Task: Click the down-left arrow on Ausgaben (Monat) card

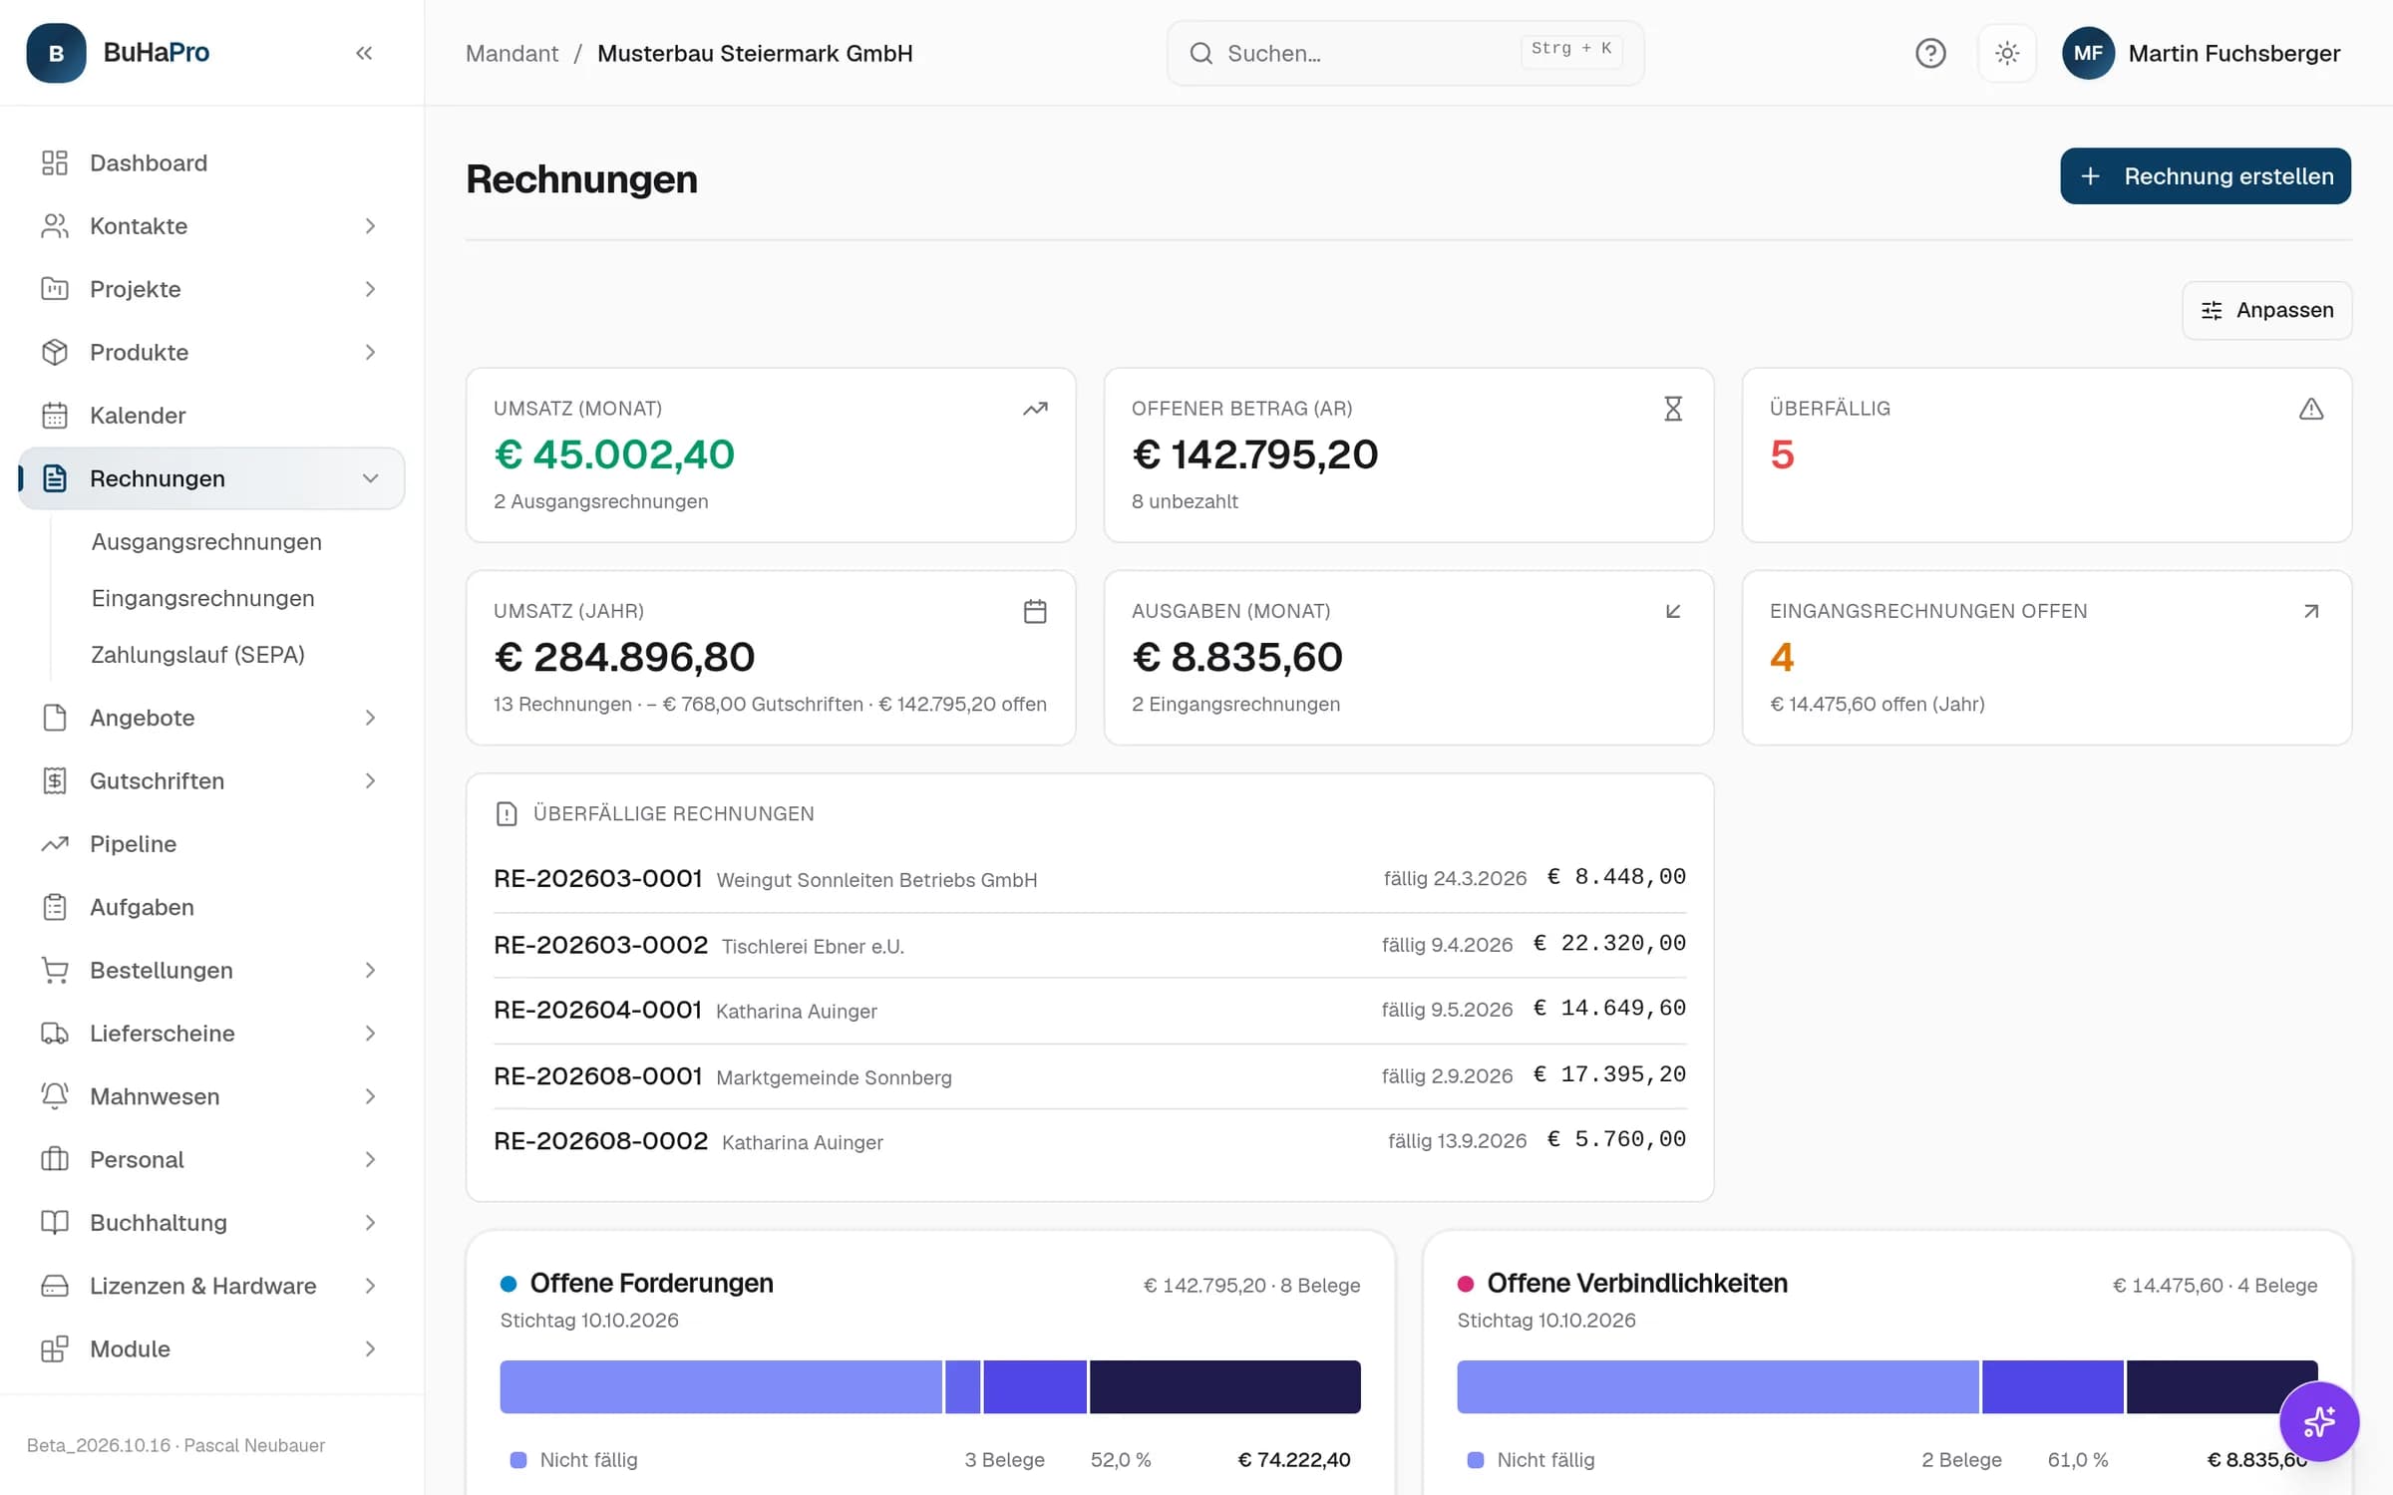Action: pyautogui.click(x=1673, y=611)
